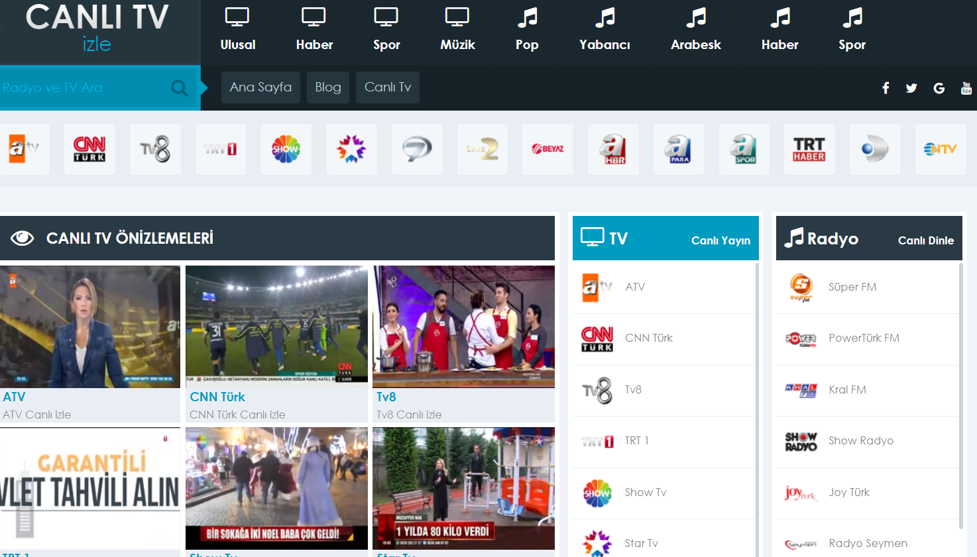The height and width of the screenshot is (557, 977).
Task: Click the search magnifier in Radyo ve TV Ara
Action: point(178,87)
